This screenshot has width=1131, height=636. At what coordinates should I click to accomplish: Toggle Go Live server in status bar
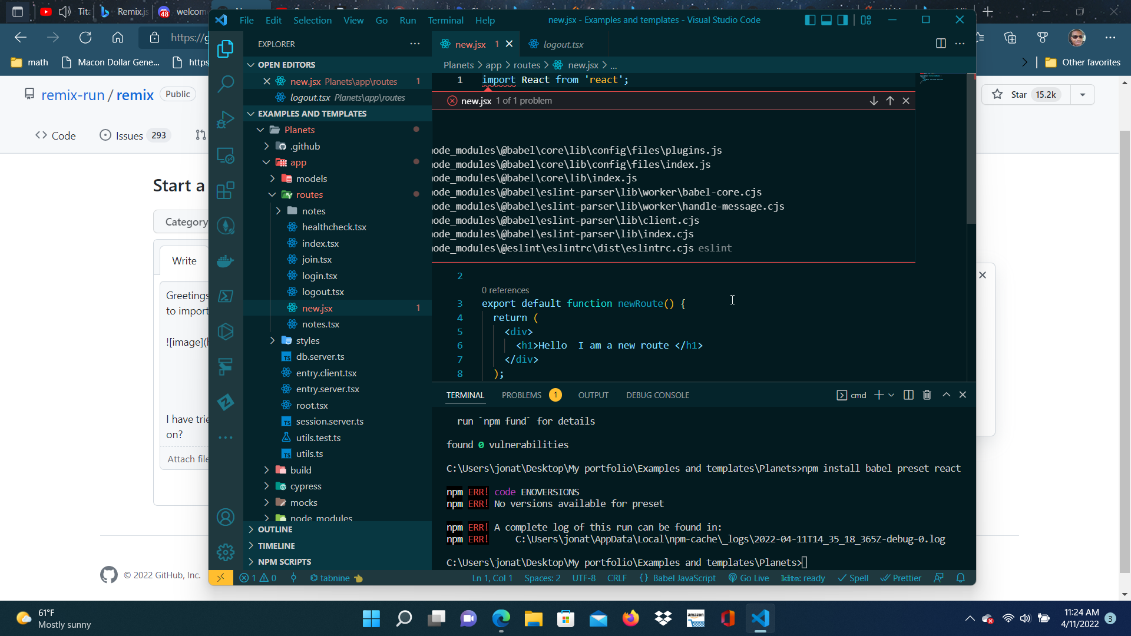pos(749,578)
